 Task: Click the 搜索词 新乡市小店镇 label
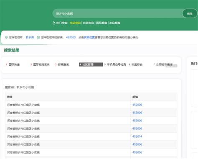20,87
